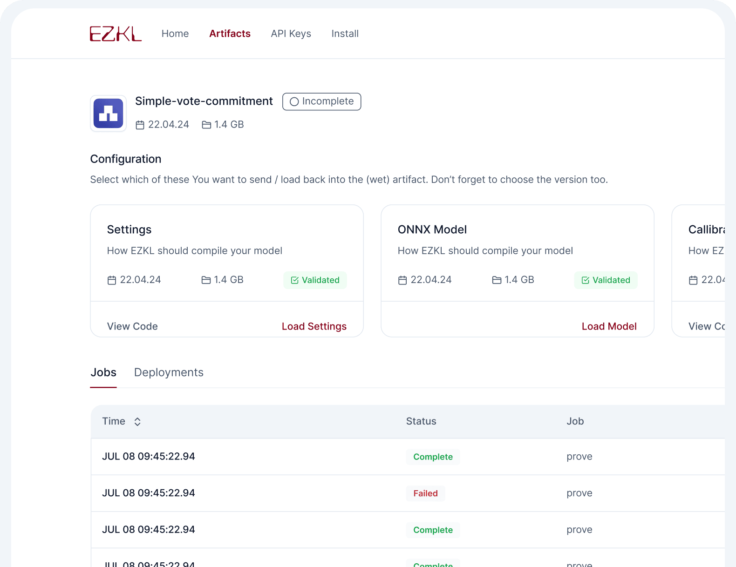Open the Install page
Viewport: 736px width, 567px height.
(345, 34)
